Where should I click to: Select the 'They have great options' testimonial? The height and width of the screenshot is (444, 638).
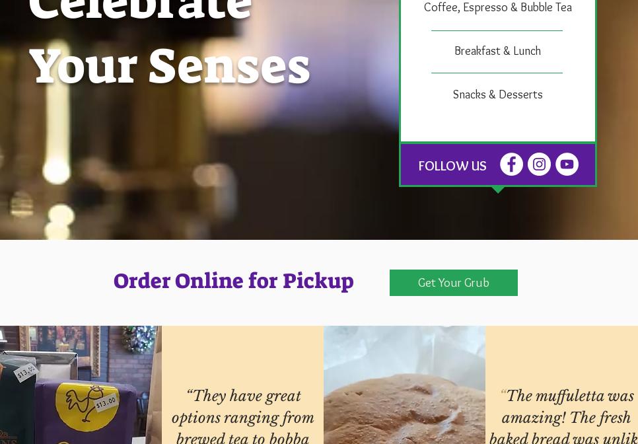(x=242, y=416)
